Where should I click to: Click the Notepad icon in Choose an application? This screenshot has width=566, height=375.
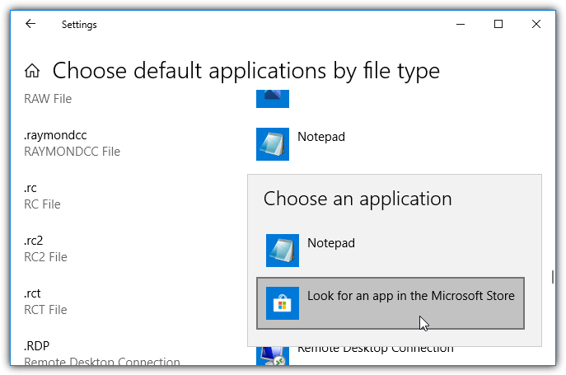point(283,251)
